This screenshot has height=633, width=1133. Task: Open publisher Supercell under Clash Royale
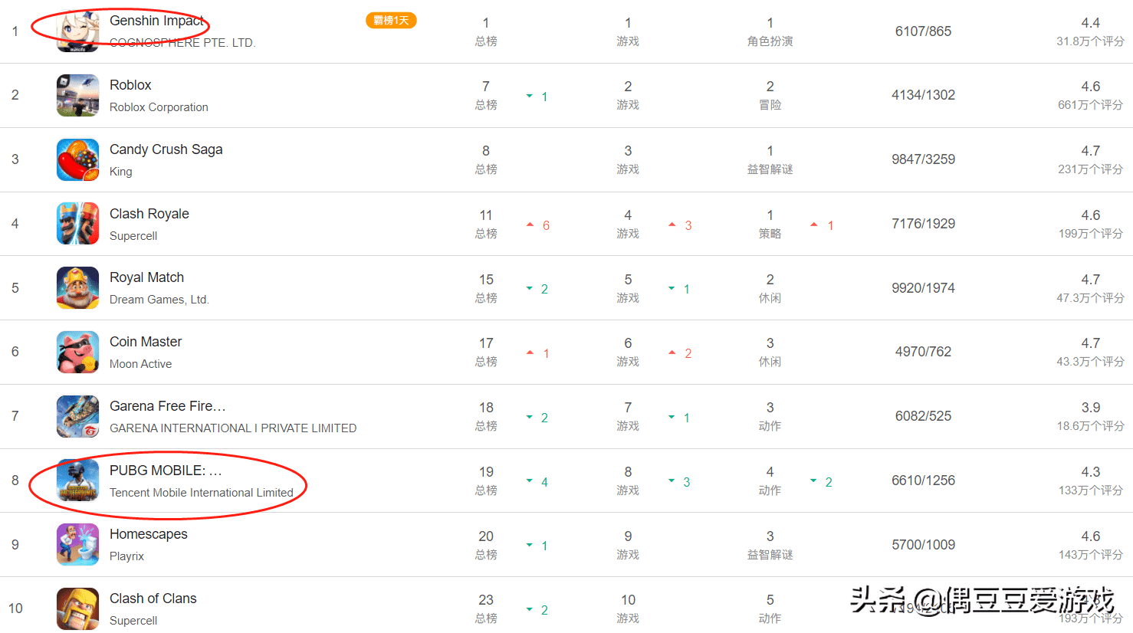click(x=133, y=236)
